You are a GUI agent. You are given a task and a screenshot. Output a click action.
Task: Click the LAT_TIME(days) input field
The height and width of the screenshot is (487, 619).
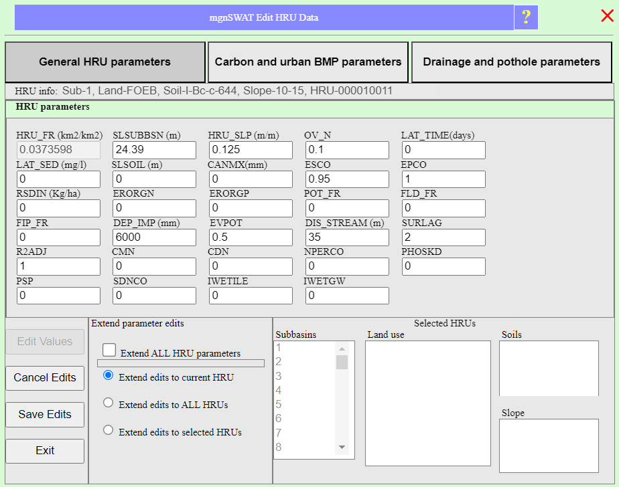pyautogui.click(x=443, y=150)
